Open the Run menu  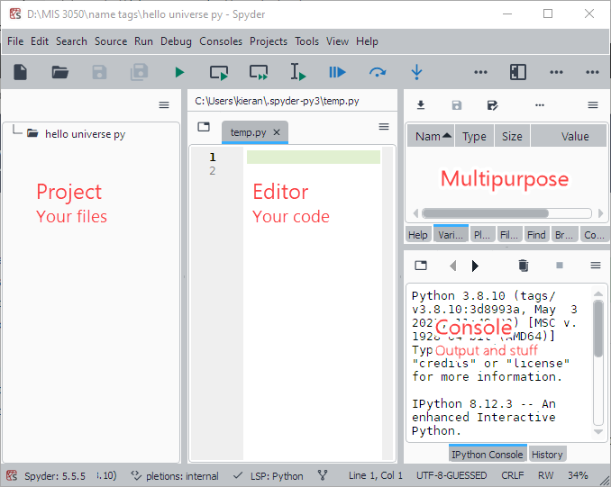(143, 41)
